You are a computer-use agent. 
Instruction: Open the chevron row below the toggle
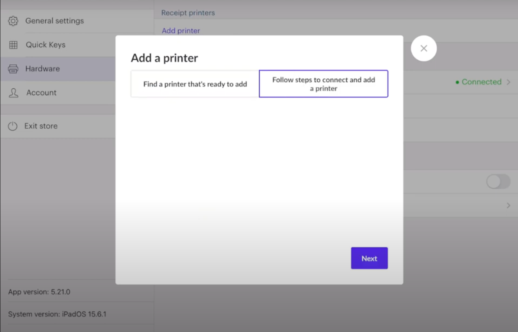(508, 206)
